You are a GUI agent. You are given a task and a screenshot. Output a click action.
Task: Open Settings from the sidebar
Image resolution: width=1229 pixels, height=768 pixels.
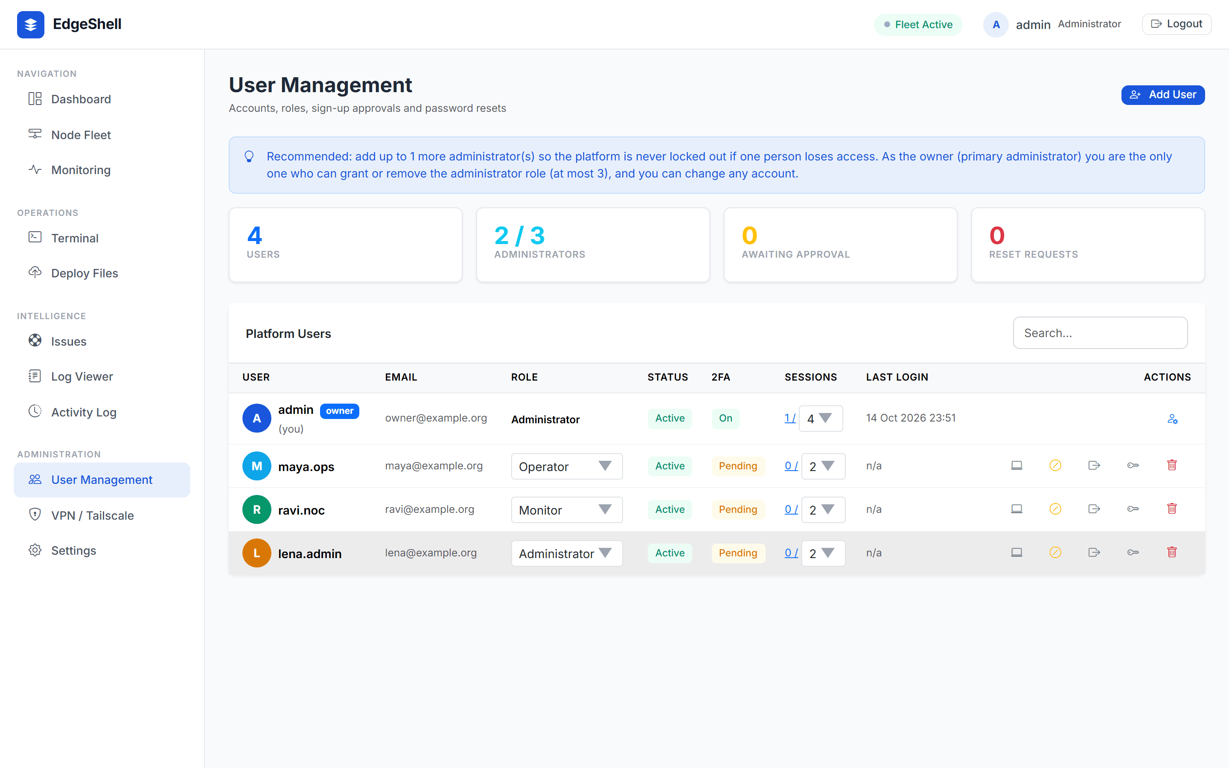(102, 550)
